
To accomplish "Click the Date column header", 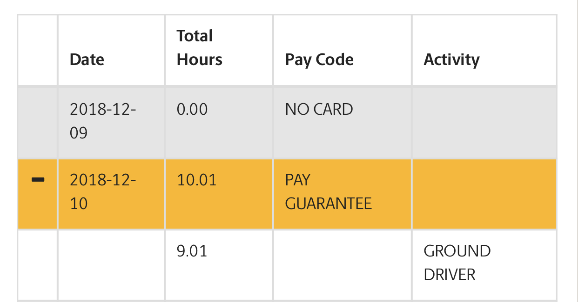I will (x=111, y=50).
